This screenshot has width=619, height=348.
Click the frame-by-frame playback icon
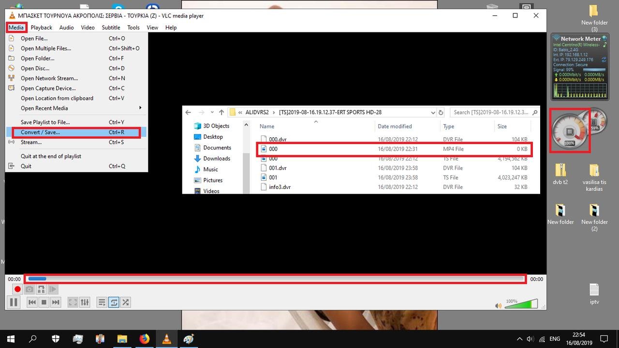(53, 289)
